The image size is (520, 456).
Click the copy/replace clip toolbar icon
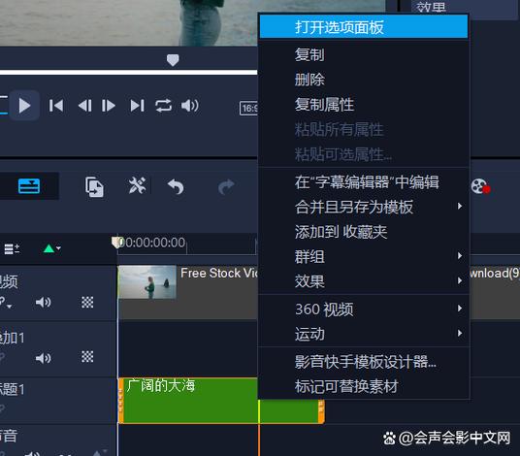pyautogui.click(x=94, y=186)
